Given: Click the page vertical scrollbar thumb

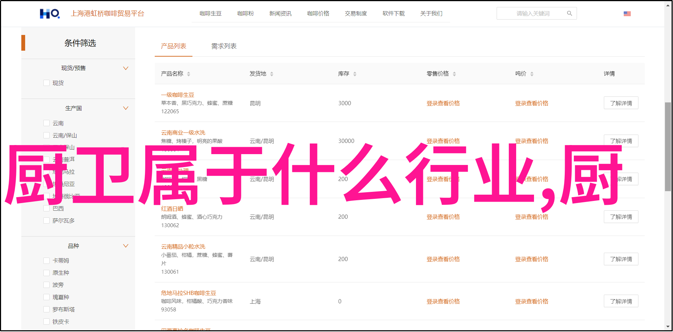Looking at the screenshot, I should coord(667,147).
